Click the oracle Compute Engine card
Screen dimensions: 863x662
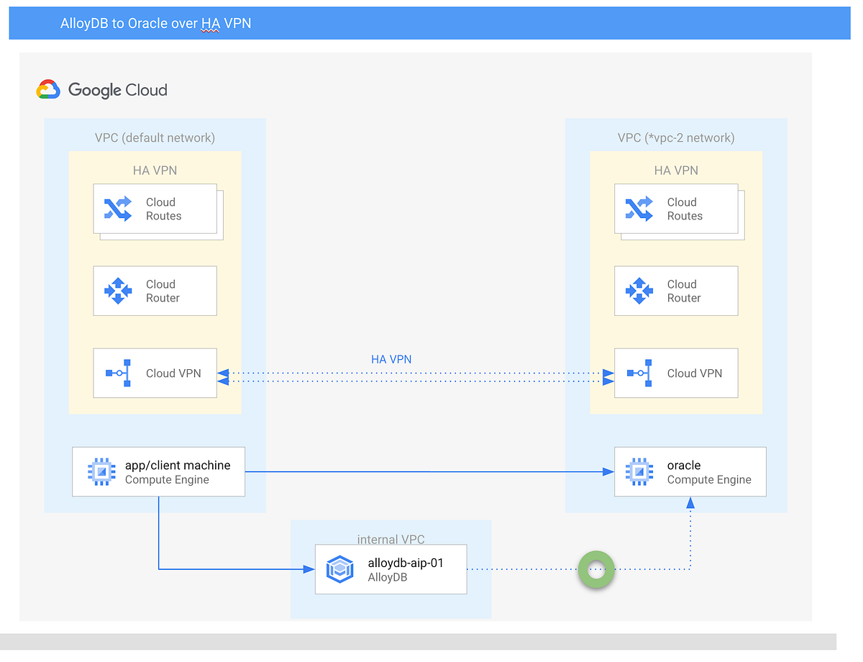point(690,471)
